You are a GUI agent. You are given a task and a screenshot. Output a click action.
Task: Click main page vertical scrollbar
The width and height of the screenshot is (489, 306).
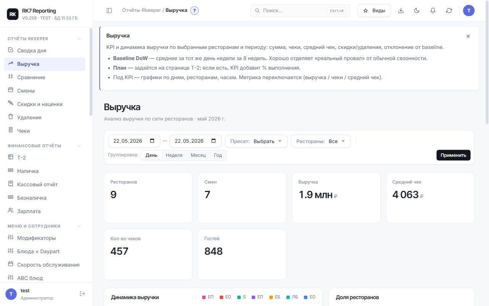487,62
